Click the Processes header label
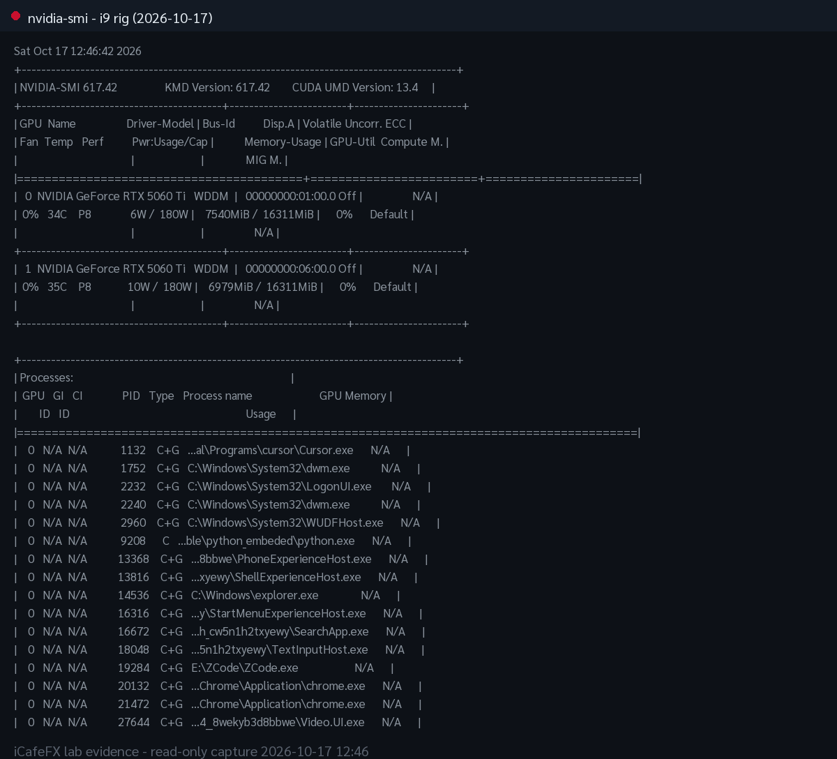The width and height of the screenshot is (837, 759). [x=46, y=377]
